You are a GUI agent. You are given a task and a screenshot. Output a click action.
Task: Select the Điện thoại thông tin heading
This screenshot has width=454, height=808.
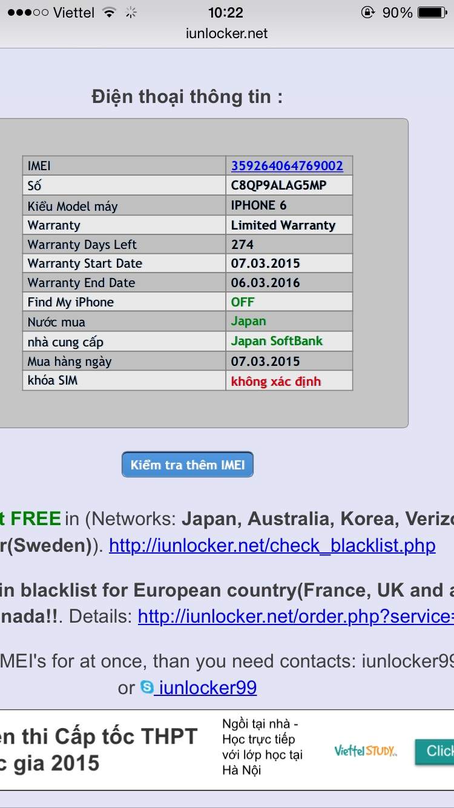click(x=187, y=97)
